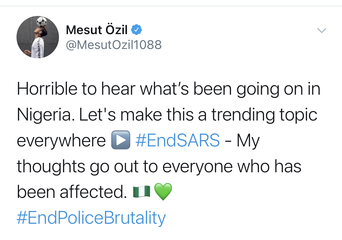Click the soccer ball in avatar
The width and height of the screenshot is (342, 240).
point(42,21)
